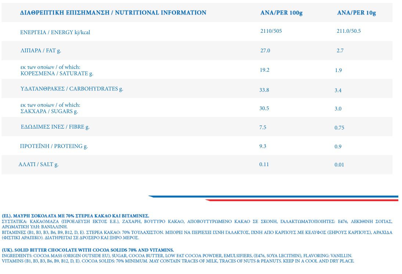The image size is (402, 274).
Task: Click the Proteing g. row label
Action: point(54,146)
